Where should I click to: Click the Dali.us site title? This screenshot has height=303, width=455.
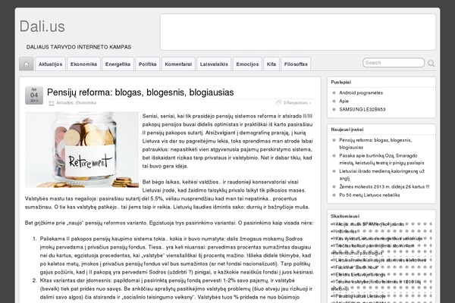42,27
